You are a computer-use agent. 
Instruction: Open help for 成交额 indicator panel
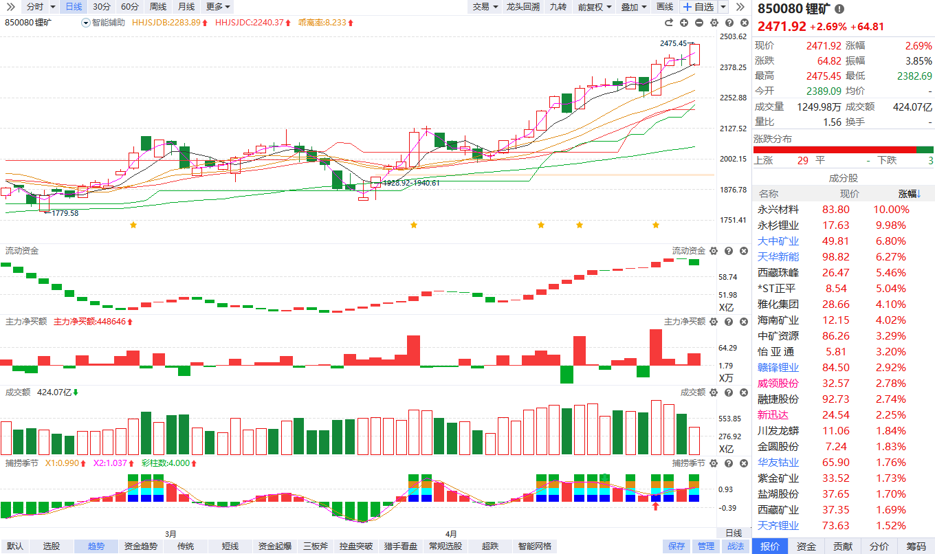[729, 392]
